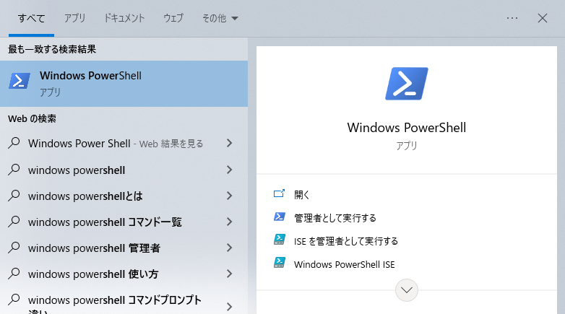This screenshot has height=314, width=565.
Task: Switch to the ドキュメント tab
Action: [x=124, y=18]
